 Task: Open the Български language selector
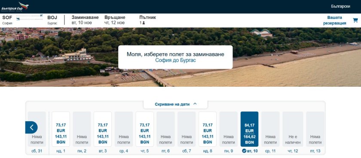point(340,6)
